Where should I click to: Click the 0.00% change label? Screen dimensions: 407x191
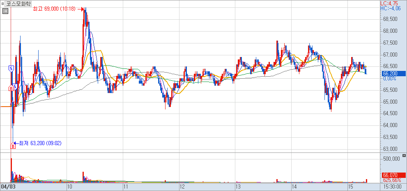tap(390, 78)
